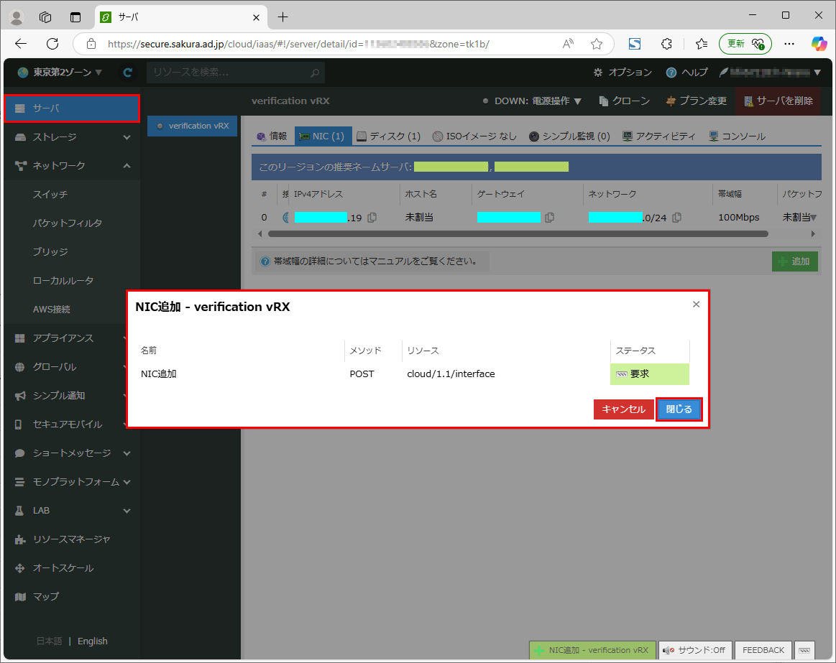Click the マップ map icon
This screenshot has width=836, height=663.
click(x=19, y=597)
